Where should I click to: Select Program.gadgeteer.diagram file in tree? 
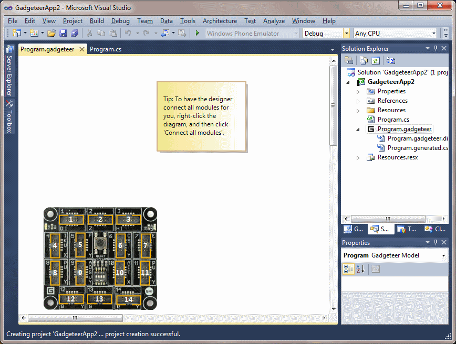coord(418,138)
